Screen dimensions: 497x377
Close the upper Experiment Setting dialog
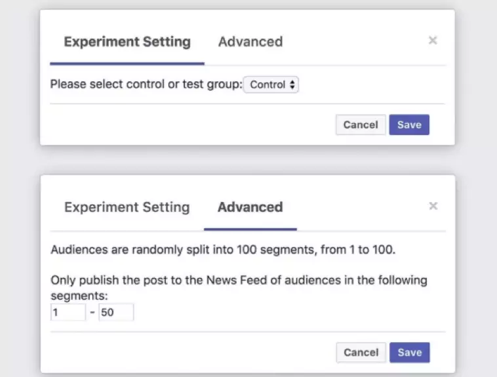[433, 41]
